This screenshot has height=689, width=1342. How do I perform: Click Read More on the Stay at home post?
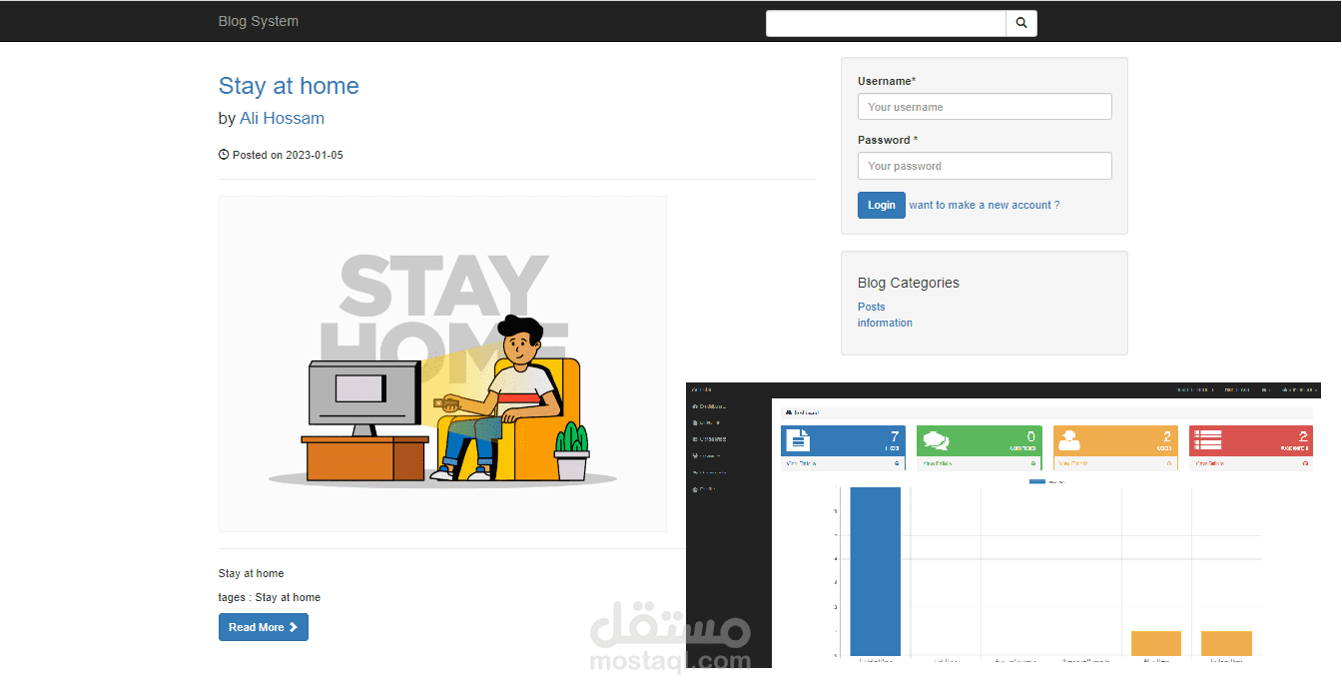tap(263, 627)
